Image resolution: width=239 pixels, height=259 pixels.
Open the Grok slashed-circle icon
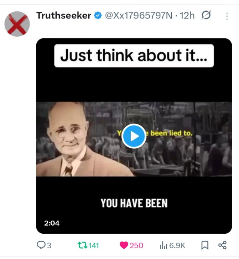pyautogui.click(x=206, y=15)
